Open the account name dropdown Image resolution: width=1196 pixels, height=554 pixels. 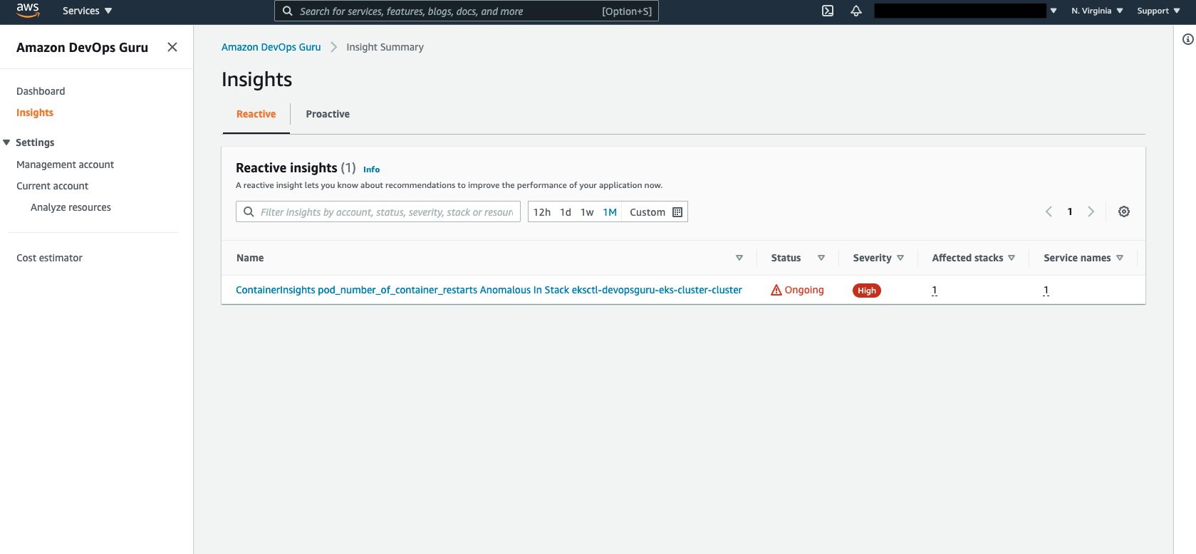(x=965, y=11)
